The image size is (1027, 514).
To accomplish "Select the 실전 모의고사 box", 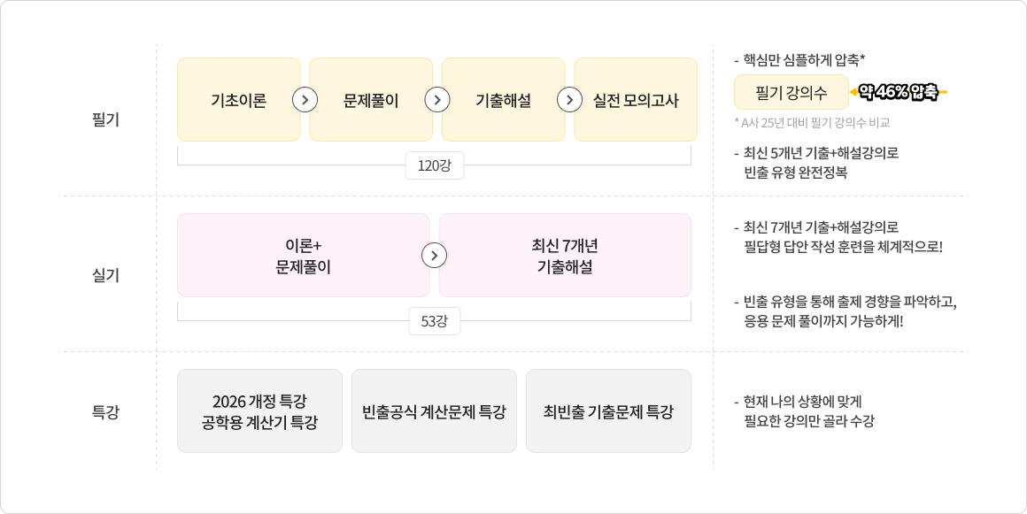I will tap(636, 99).
